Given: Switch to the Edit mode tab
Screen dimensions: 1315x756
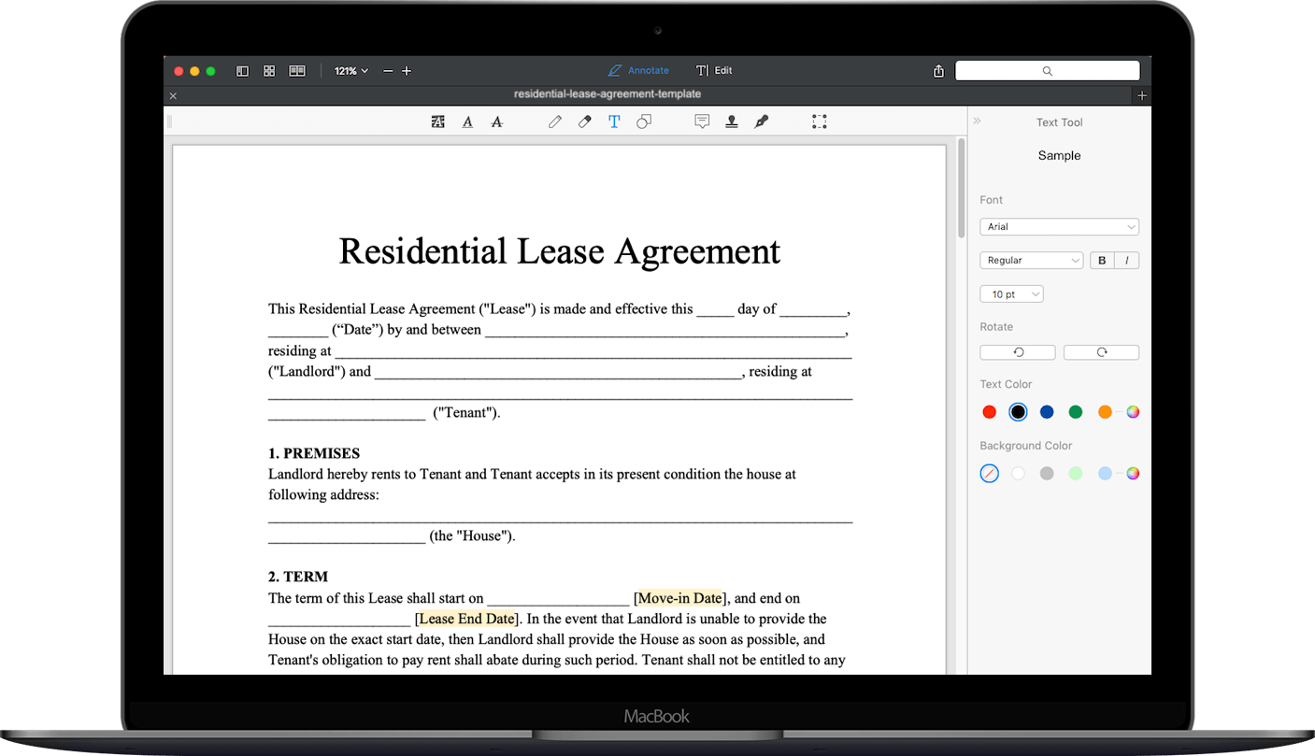Looking at the screenshot, I should (714, 70).
